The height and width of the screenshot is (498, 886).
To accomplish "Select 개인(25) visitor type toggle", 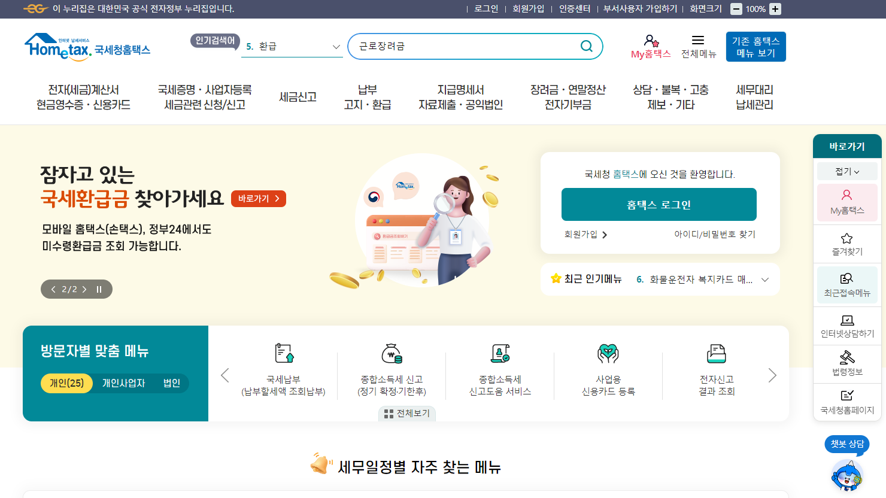I will coord(66,383).
